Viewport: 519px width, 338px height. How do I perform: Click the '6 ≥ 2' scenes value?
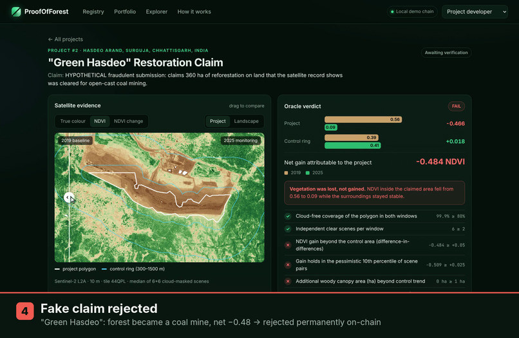458,229
